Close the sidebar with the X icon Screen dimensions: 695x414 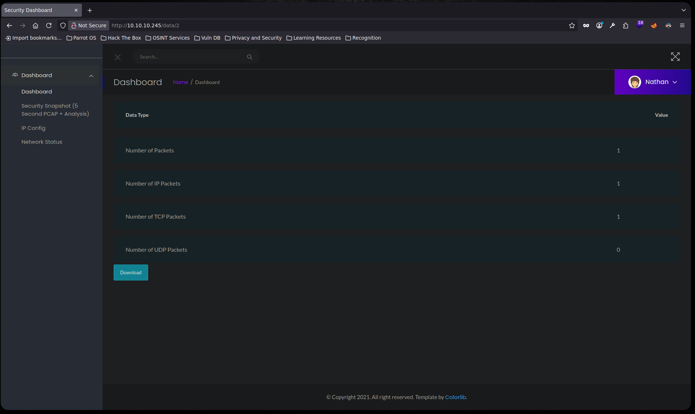click(118, 57)
